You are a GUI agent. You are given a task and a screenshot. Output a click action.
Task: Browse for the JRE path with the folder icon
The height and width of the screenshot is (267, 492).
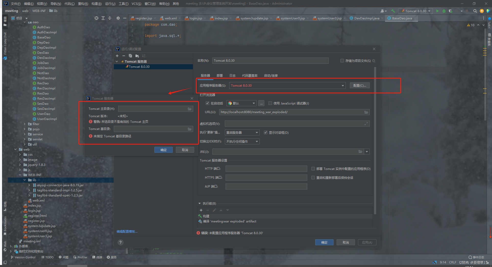point(360,152)
